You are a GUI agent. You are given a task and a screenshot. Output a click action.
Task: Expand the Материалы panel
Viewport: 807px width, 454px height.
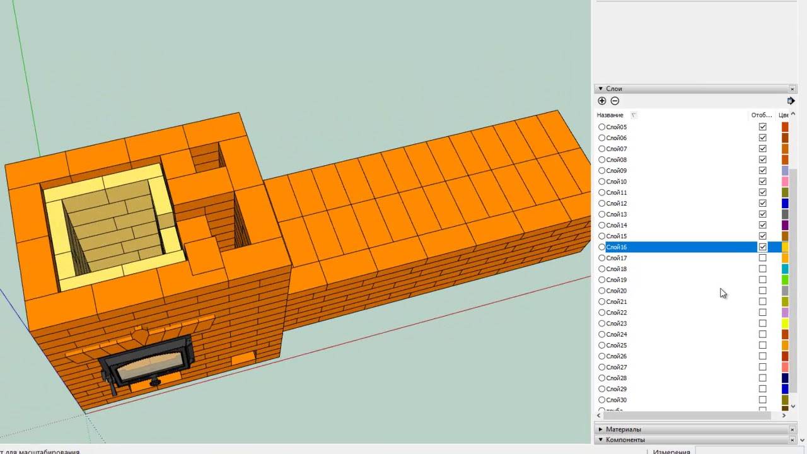(x=601, y=429)
